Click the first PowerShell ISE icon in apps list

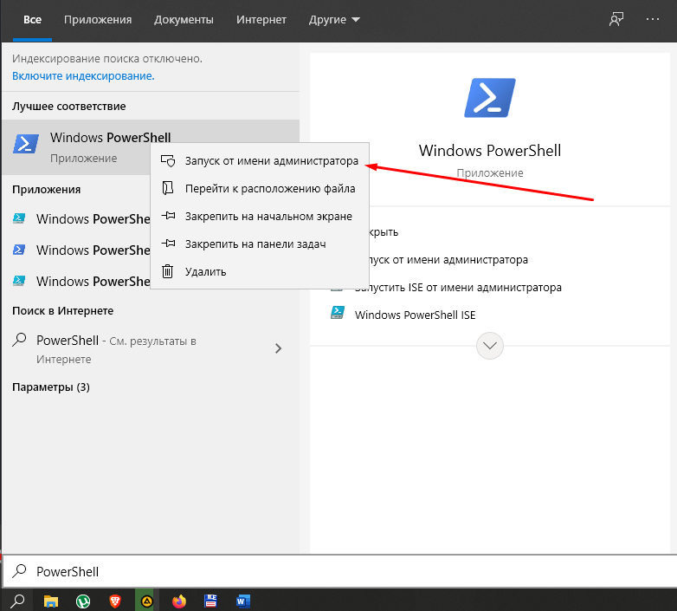click(x=19, y=218)
